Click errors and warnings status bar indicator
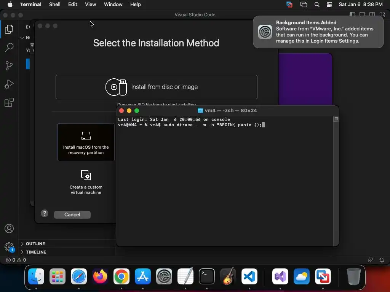Screen dimensions: 390x292 pyautogui.click(x=16, y=260)
